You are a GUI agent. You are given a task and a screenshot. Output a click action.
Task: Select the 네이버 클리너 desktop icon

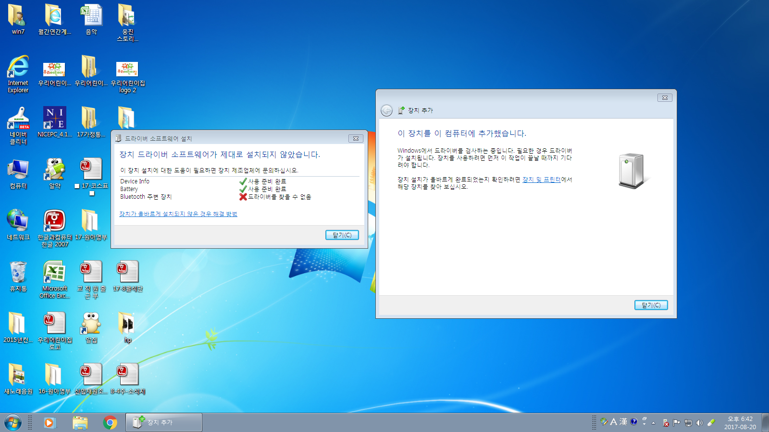click(x=18, y=126)
